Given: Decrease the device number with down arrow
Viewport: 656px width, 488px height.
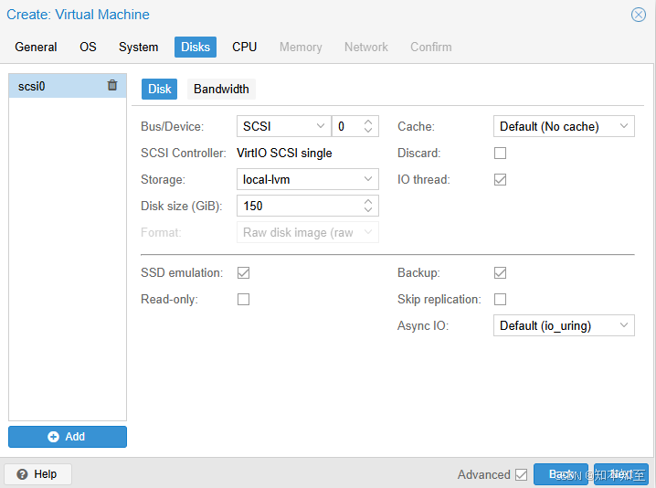Looking at the screenshot, I should [x=368, y=131].
